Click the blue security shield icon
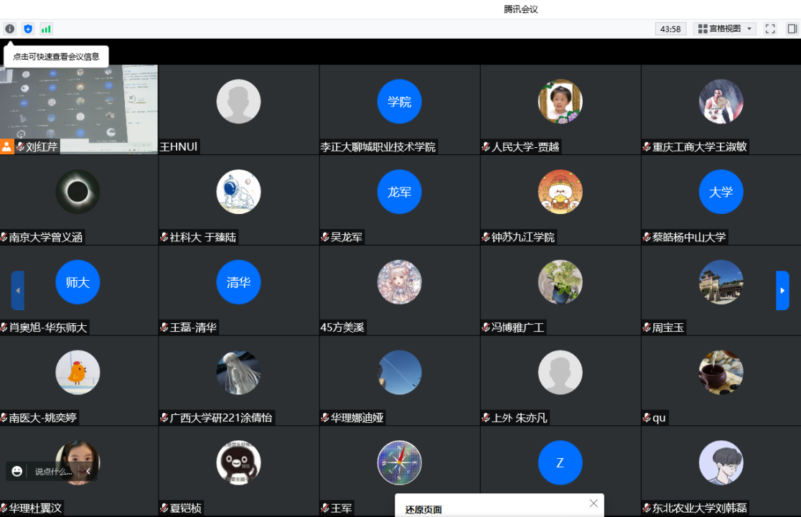The width and height of the screenshot is (801, 517). tap(28, 29)
